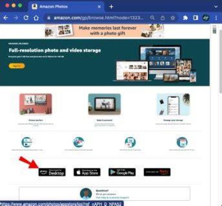Open the extensions puzzle icon

pyautogui.click(x=185, y=18)
